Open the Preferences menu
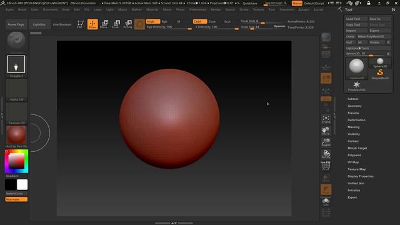400x225 pixels. [x=197, y=9]
